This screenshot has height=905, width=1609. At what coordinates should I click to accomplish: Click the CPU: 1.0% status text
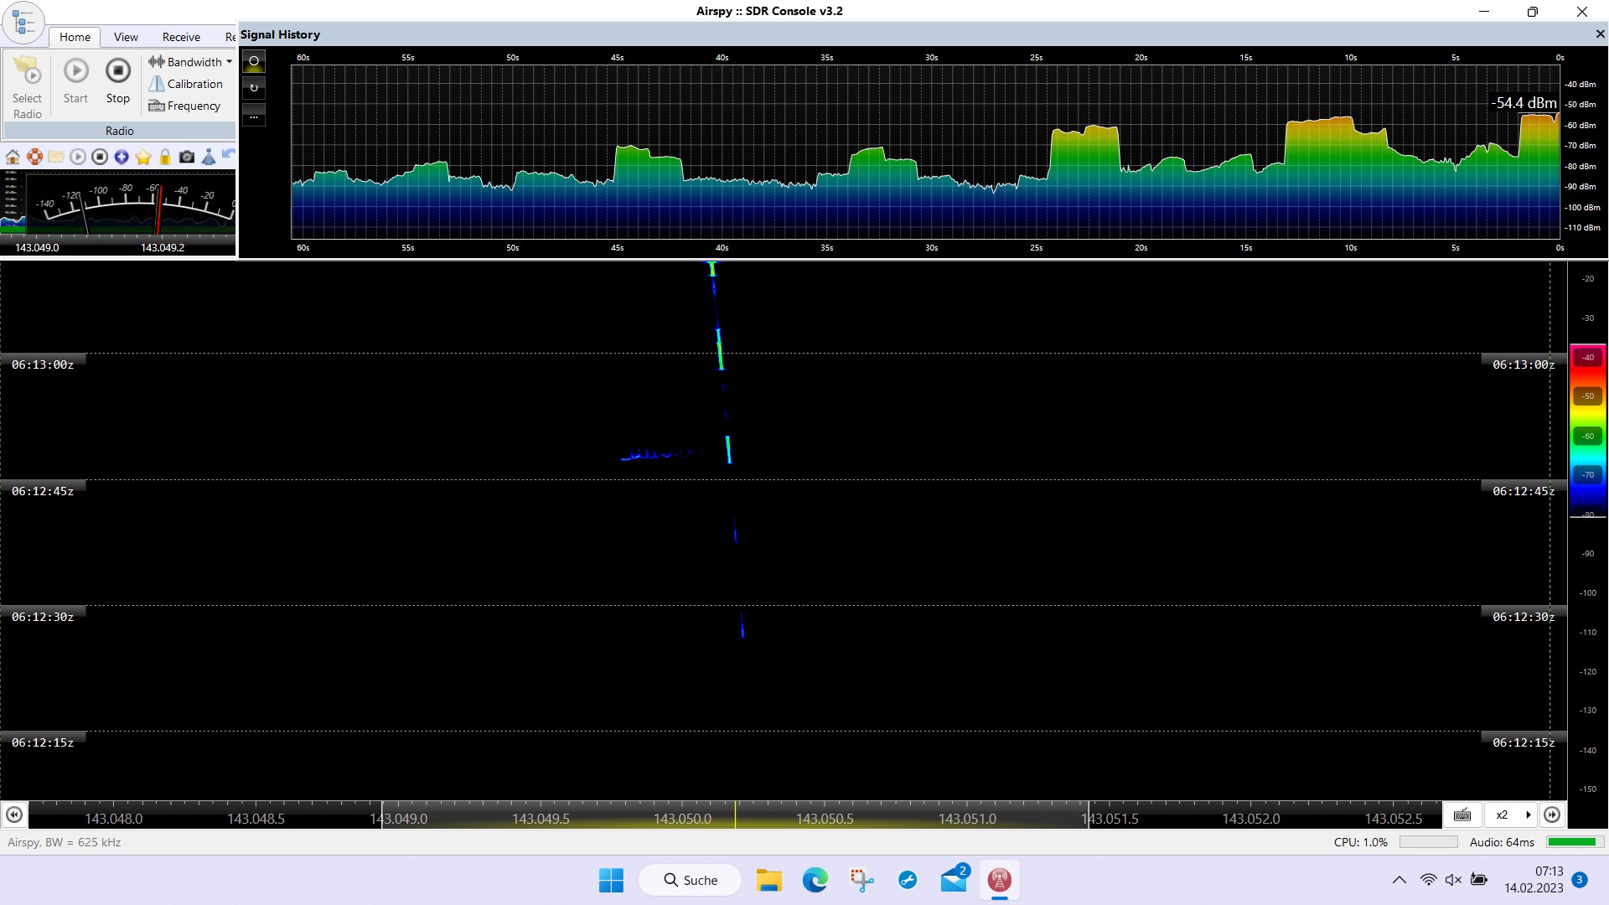[1361, 842]
